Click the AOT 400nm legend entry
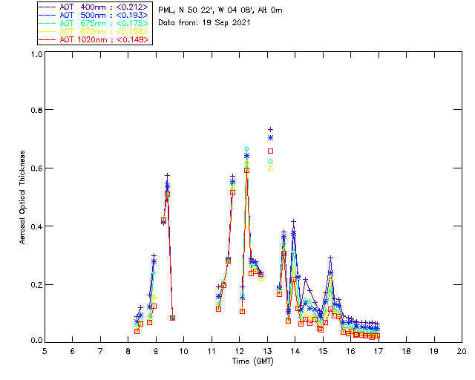This screenshot has height=380, width=475. 94,7
